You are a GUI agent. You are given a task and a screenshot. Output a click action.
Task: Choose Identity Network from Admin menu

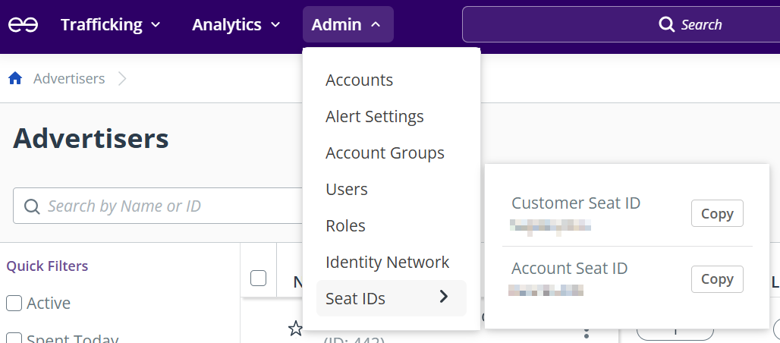pos(387,263)
